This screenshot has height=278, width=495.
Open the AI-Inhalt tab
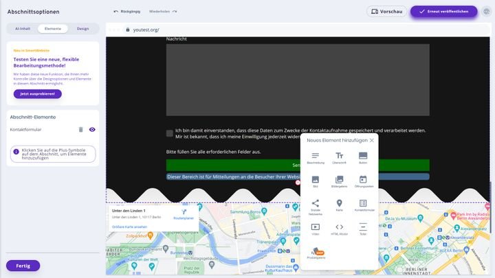coord(23,29)
